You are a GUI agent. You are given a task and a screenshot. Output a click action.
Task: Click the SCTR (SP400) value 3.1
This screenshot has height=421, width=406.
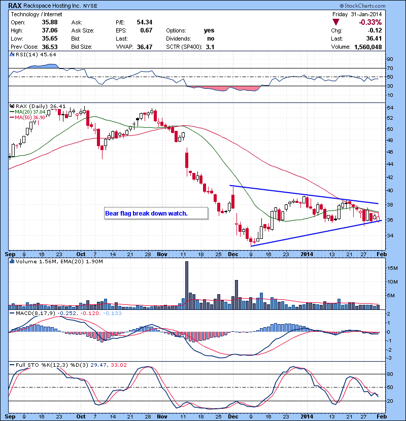click(210, 47)
